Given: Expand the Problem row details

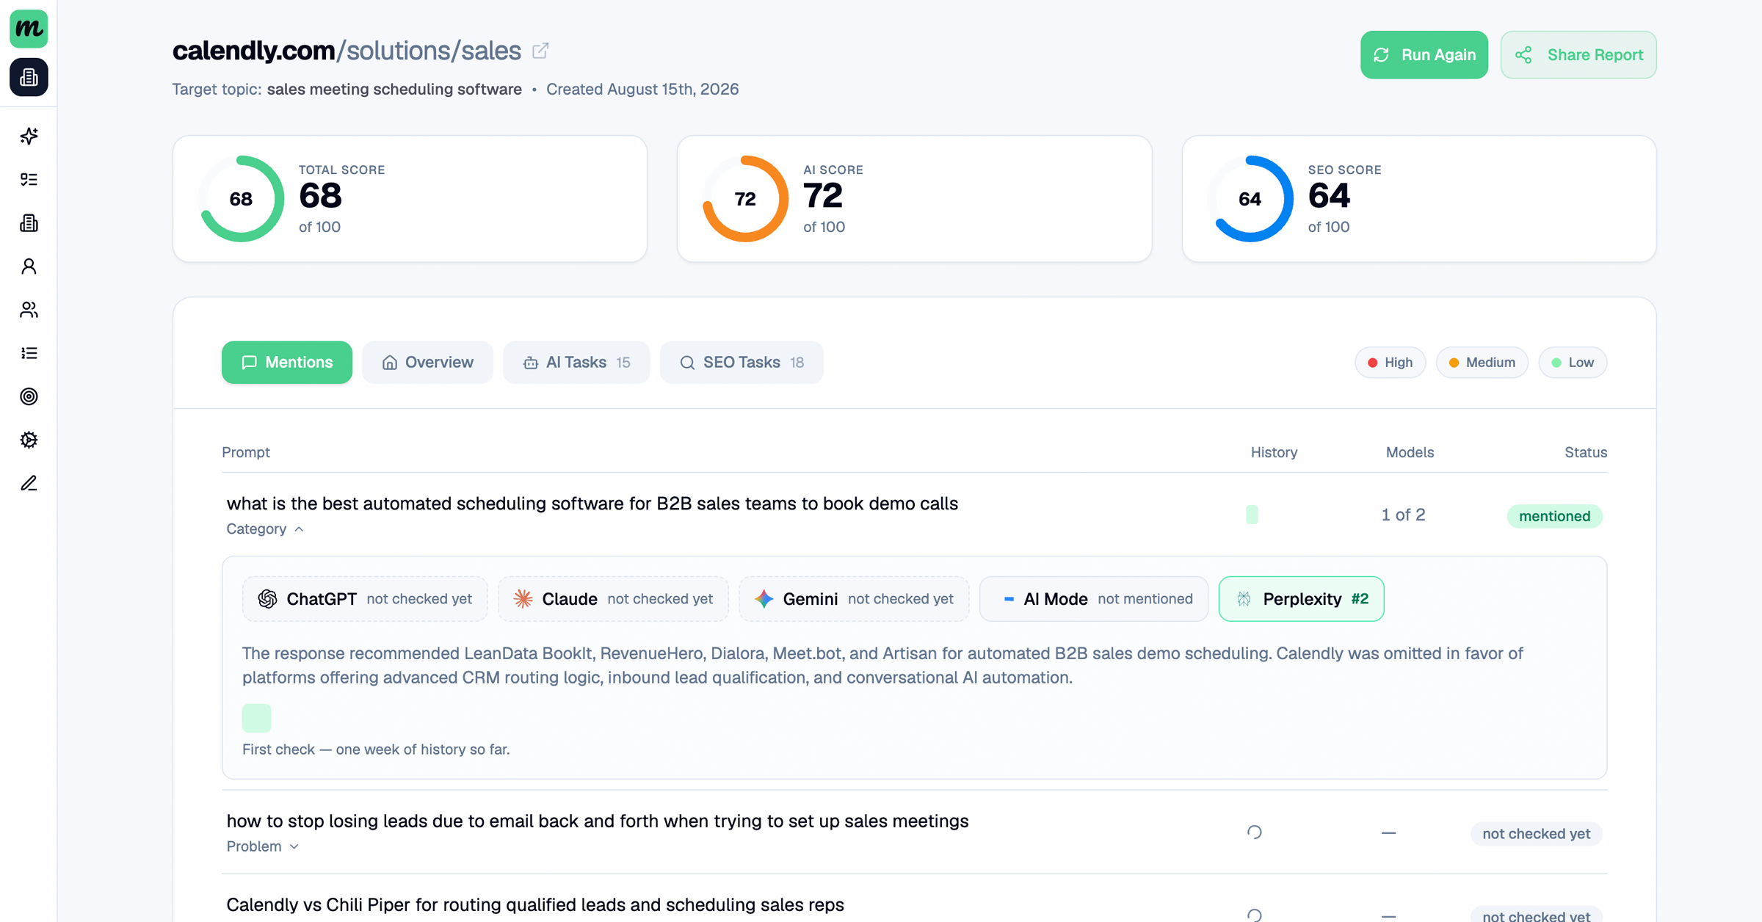Looking at the screenshot, I should click(x=263, y=846).
